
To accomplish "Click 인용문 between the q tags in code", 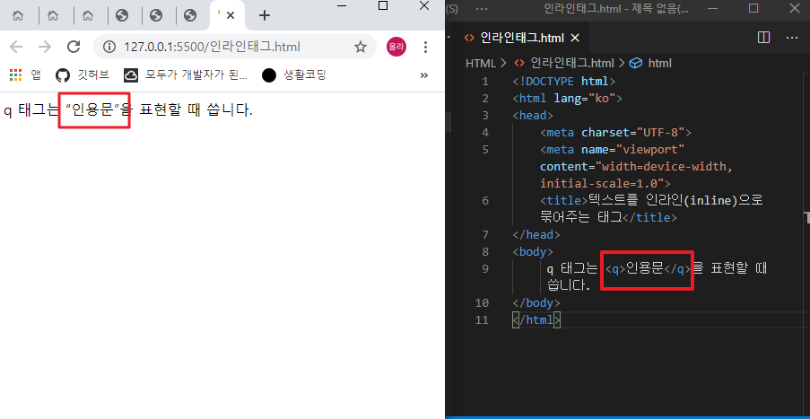I will [x=644, y=268].
